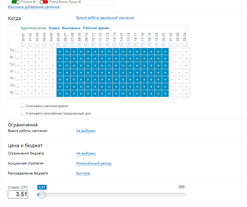The height and width of the screenshot is (207, 247).
Task: Enable Вт 21-22 minus cell
Action: coord(172,59)
